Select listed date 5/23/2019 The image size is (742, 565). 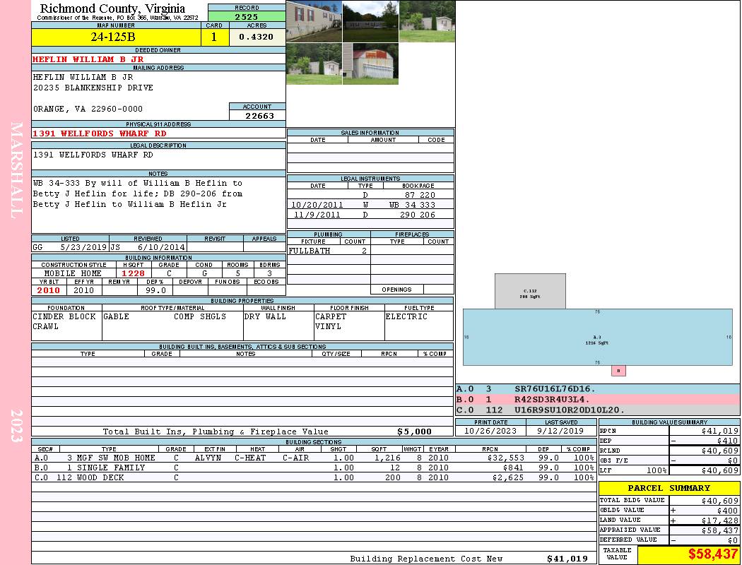(x=84, y=247)
